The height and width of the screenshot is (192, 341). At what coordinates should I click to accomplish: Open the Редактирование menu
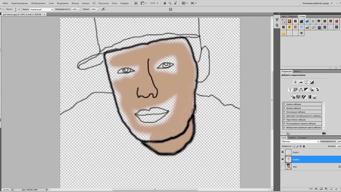pyautogui.click(x=19, y=3)
